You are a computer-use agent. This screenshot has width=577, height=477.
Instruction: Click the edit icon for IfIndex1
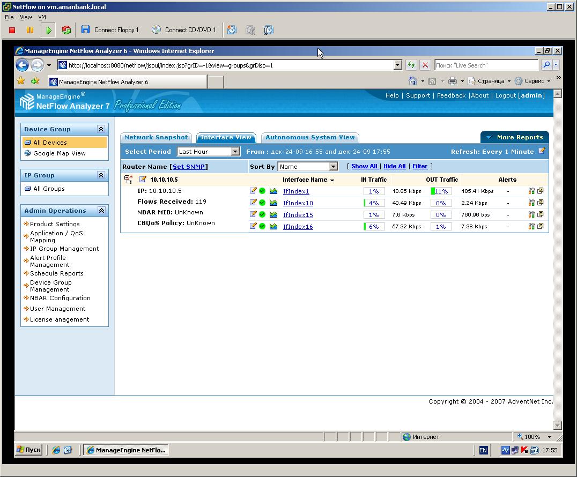coord(253,191)
